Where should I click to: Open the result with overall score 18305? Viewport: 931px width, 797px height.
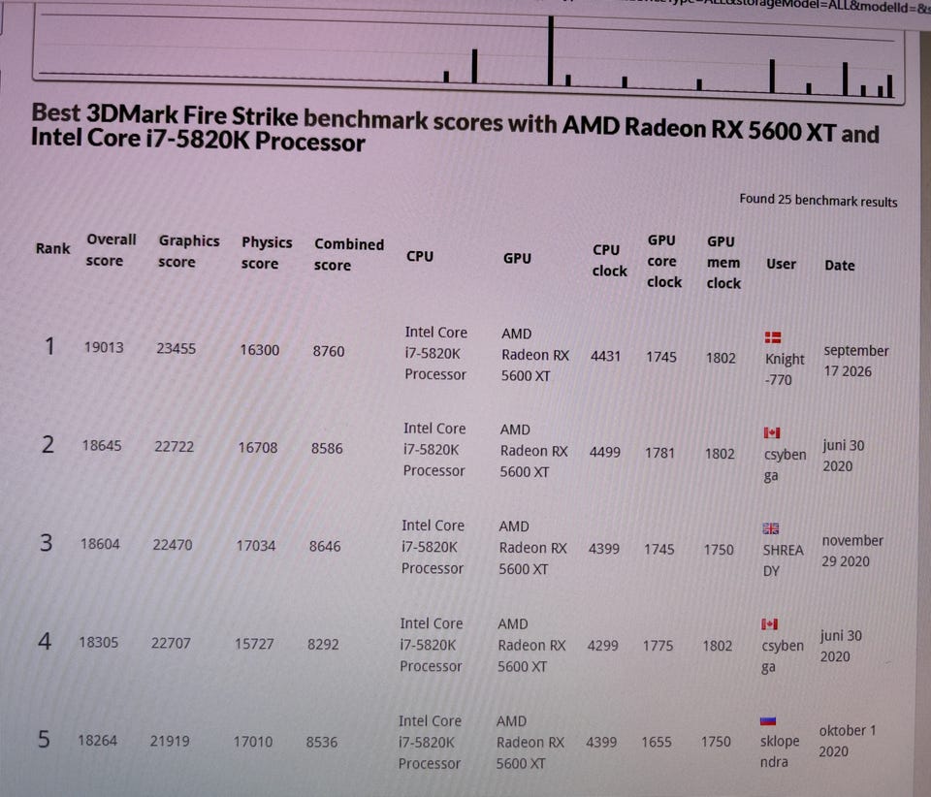pyautogui.click(x=99, y=642)
